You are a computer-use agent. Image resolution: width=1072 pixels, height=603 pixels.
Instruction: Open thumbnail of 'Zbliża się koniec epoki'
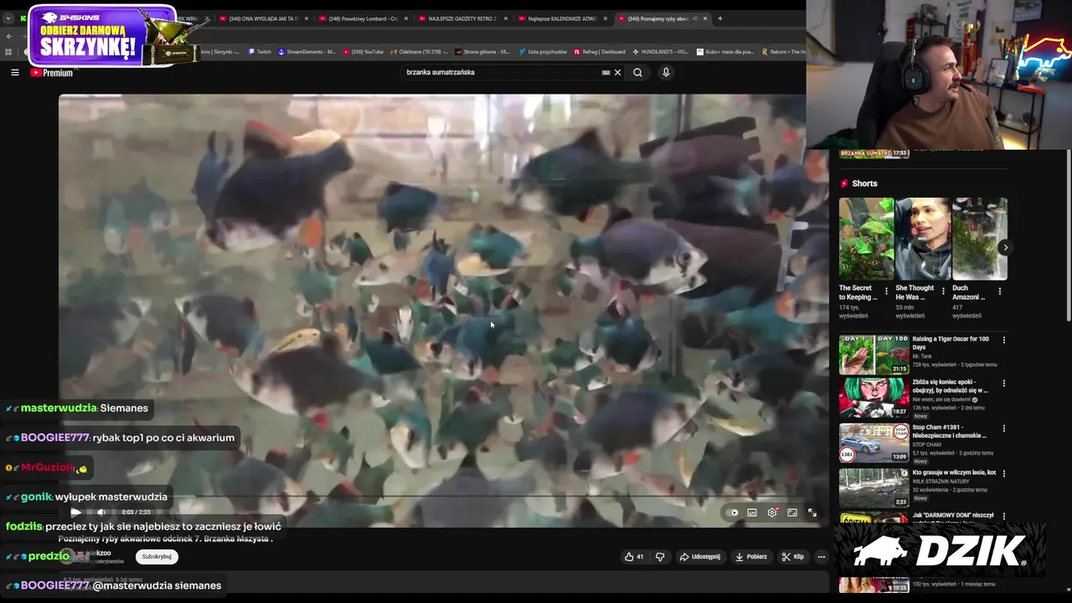pyautogui.click(x=874, y=397)
